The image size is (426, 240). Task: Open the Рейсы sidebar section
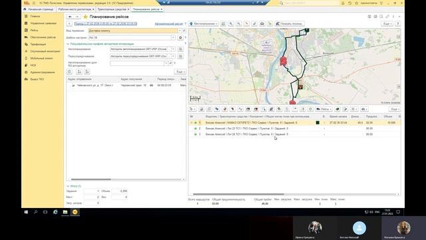click(34, 30)
